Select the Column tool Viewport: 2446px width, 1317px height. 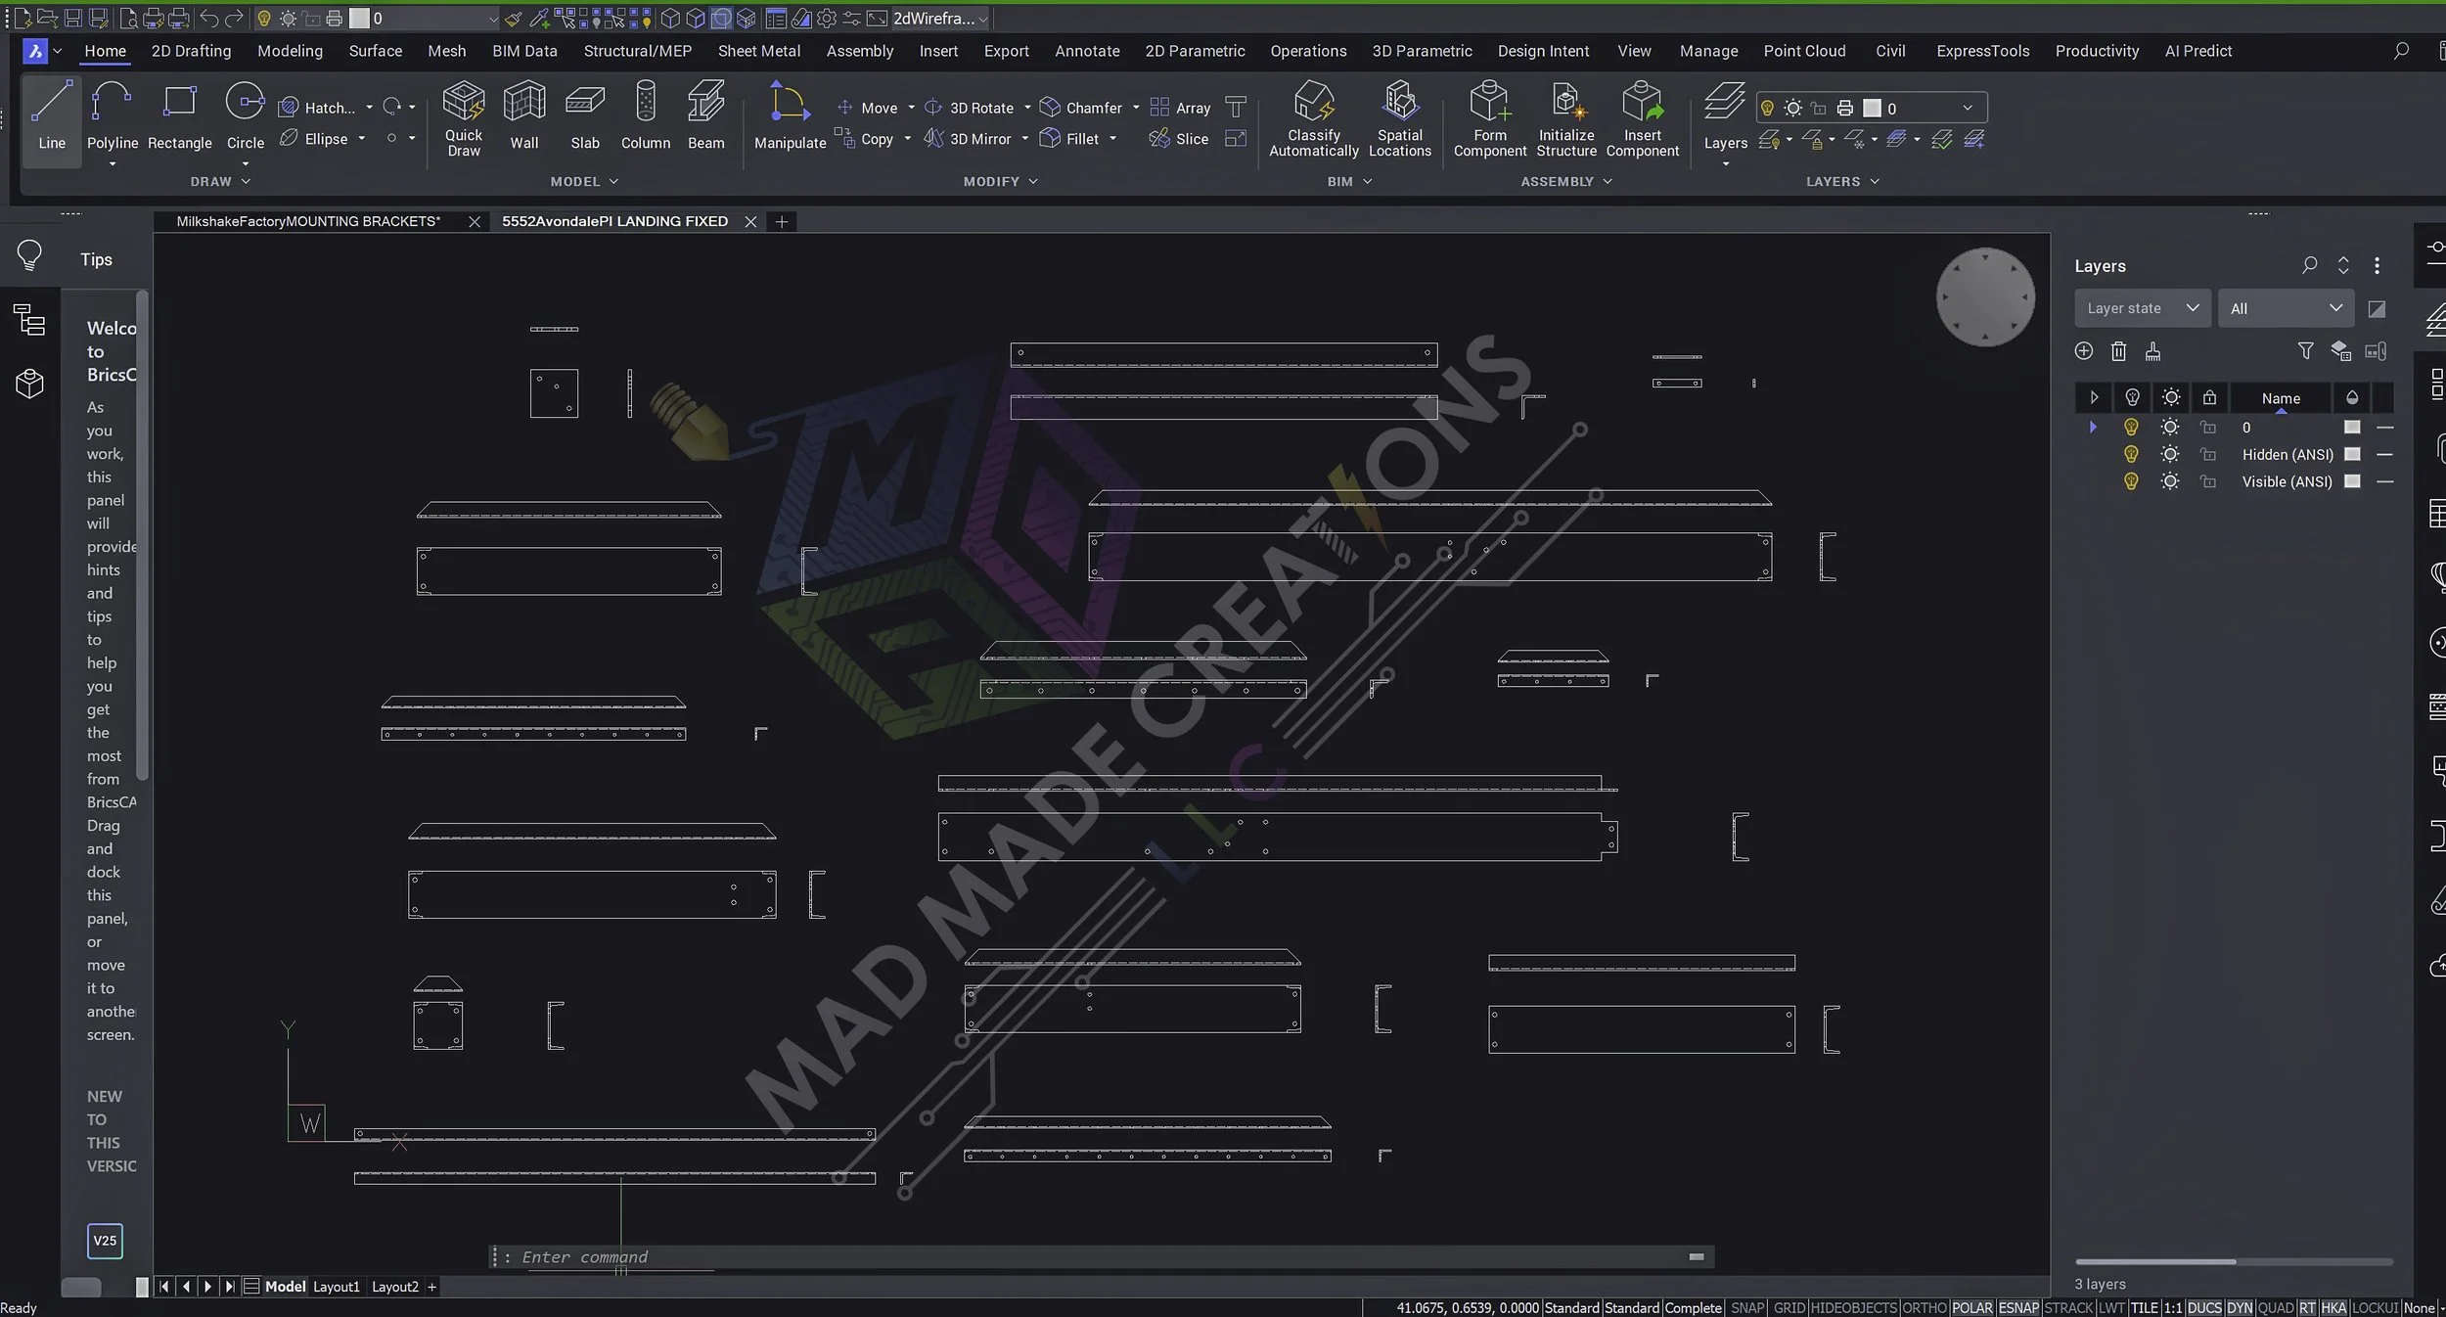pos(646,115)
